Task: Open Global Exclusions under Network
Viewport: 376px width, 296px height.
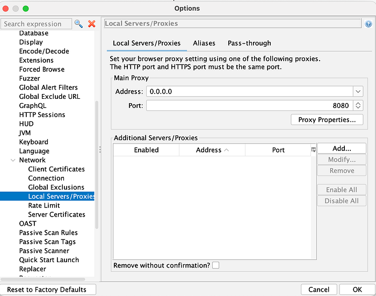Action: [56, 187]
